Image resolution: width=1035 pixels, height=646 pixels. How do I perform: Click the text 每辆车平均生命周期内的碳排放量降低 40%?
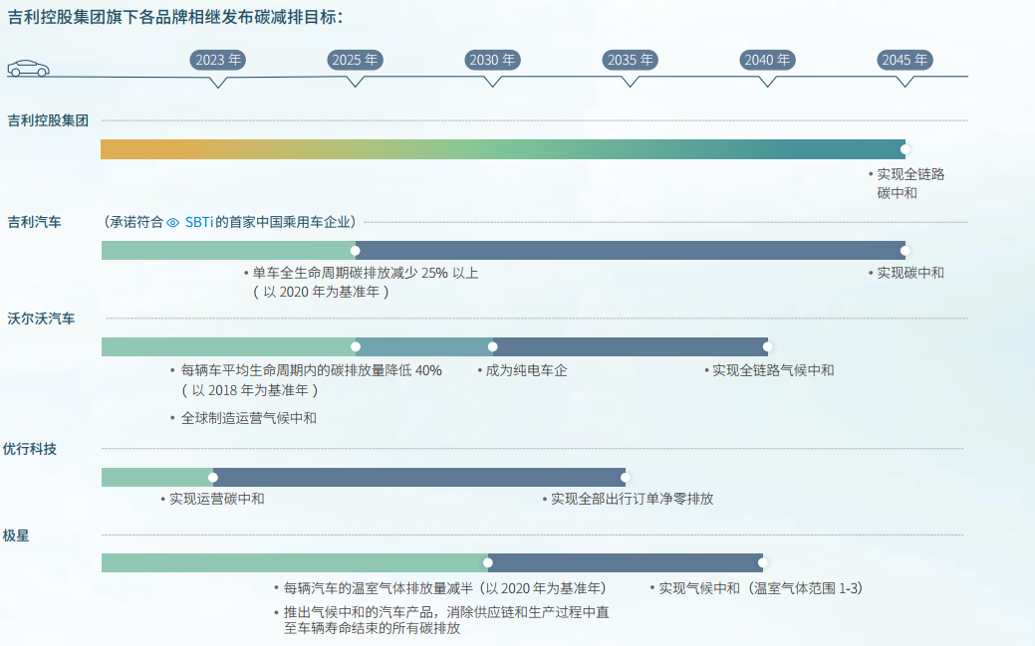click(x=312, y=371)
